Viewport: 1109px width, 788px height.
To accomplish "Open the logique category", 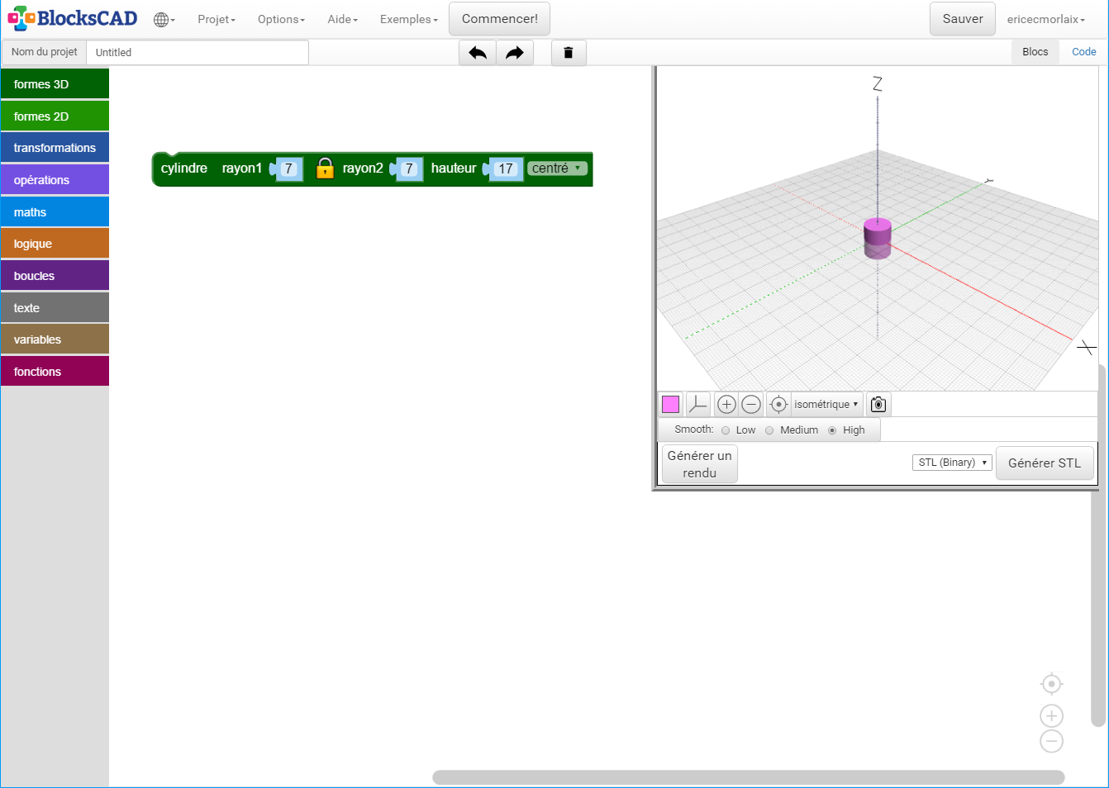I will tap(55, 244).
